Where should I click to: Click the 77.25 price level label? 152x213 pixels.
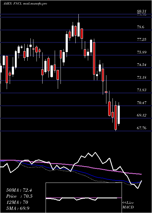[142, 40]
